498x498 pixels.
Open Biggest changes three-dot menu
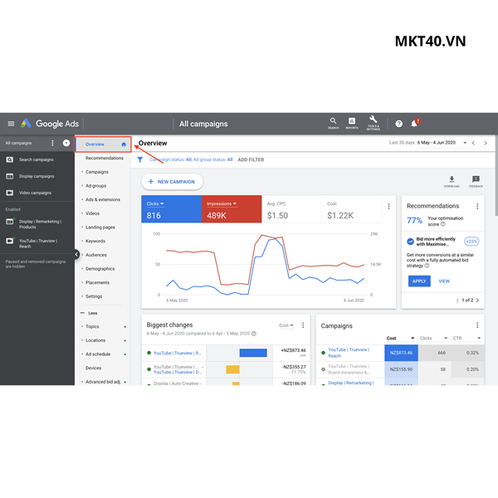tap(303, 325)
